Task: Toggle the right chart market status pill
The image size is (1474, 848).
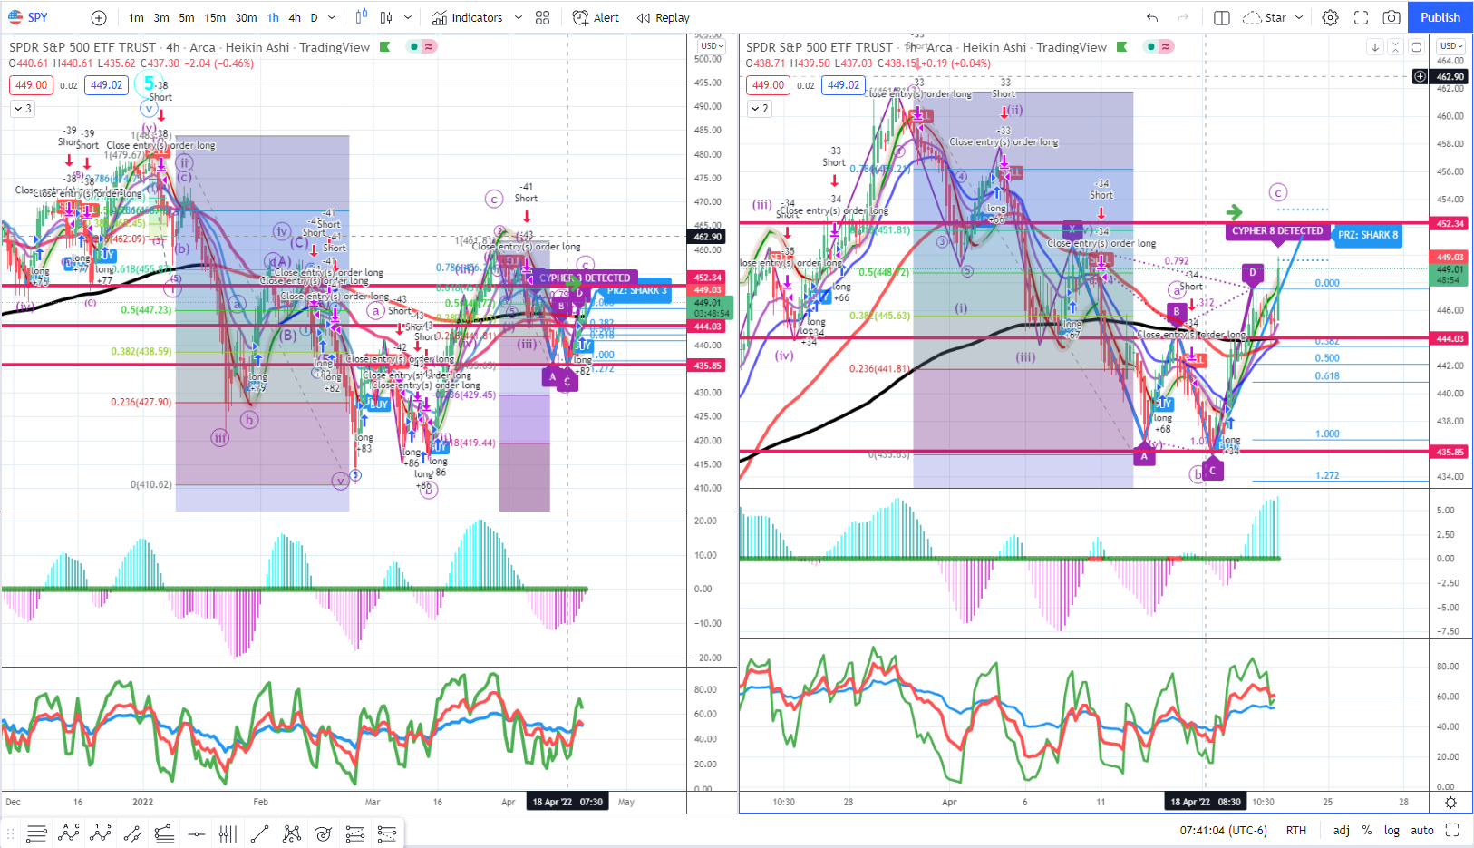Action: point(1159,46)
